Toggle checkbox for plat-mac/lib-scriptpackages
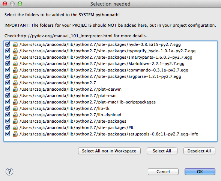The height and width of the screenshot is (181, 221). (8, 102)
